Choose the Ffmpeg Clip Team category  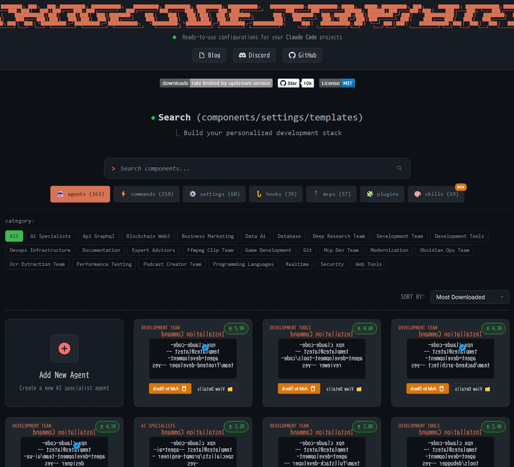(210, 250)
